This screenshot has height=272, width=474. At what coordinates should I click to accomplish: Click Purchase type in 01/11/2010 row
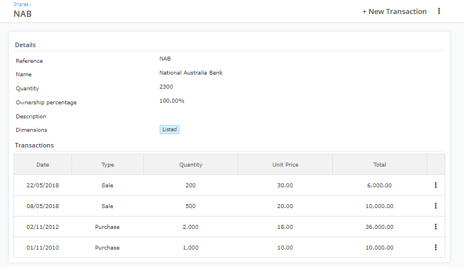[x=107, y=248]
